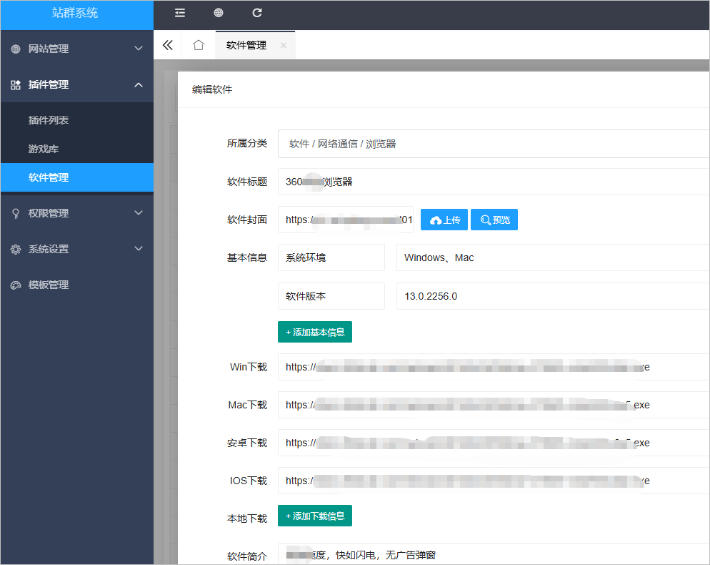Click the 权限管理 key icon

point(16,213)
